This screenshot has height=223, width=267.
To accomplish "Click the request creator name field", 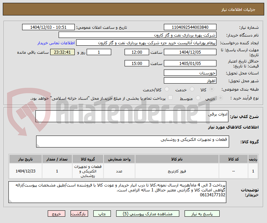I will 146,43.
